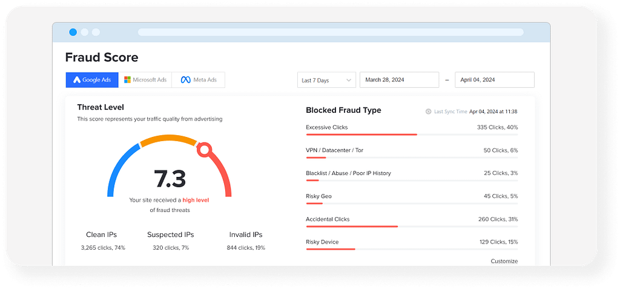Click the 'Fraud Score' page title

(x=102, y=58)
